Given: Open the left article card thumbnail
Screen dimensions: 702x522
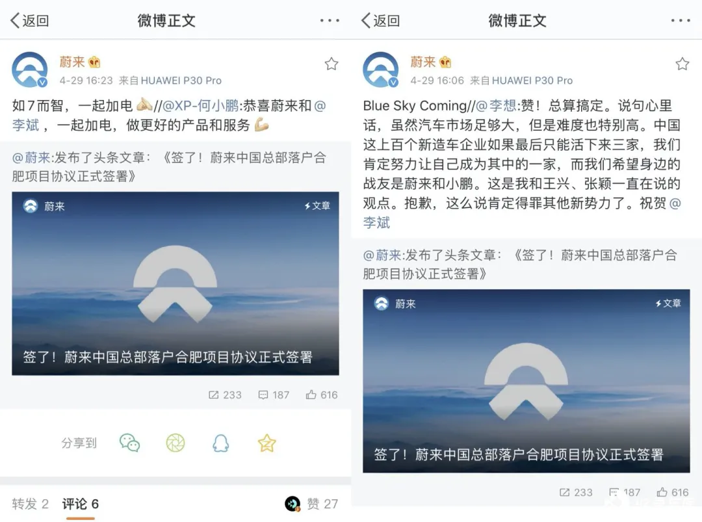Looking at the screenshot, I should (175, 283).
